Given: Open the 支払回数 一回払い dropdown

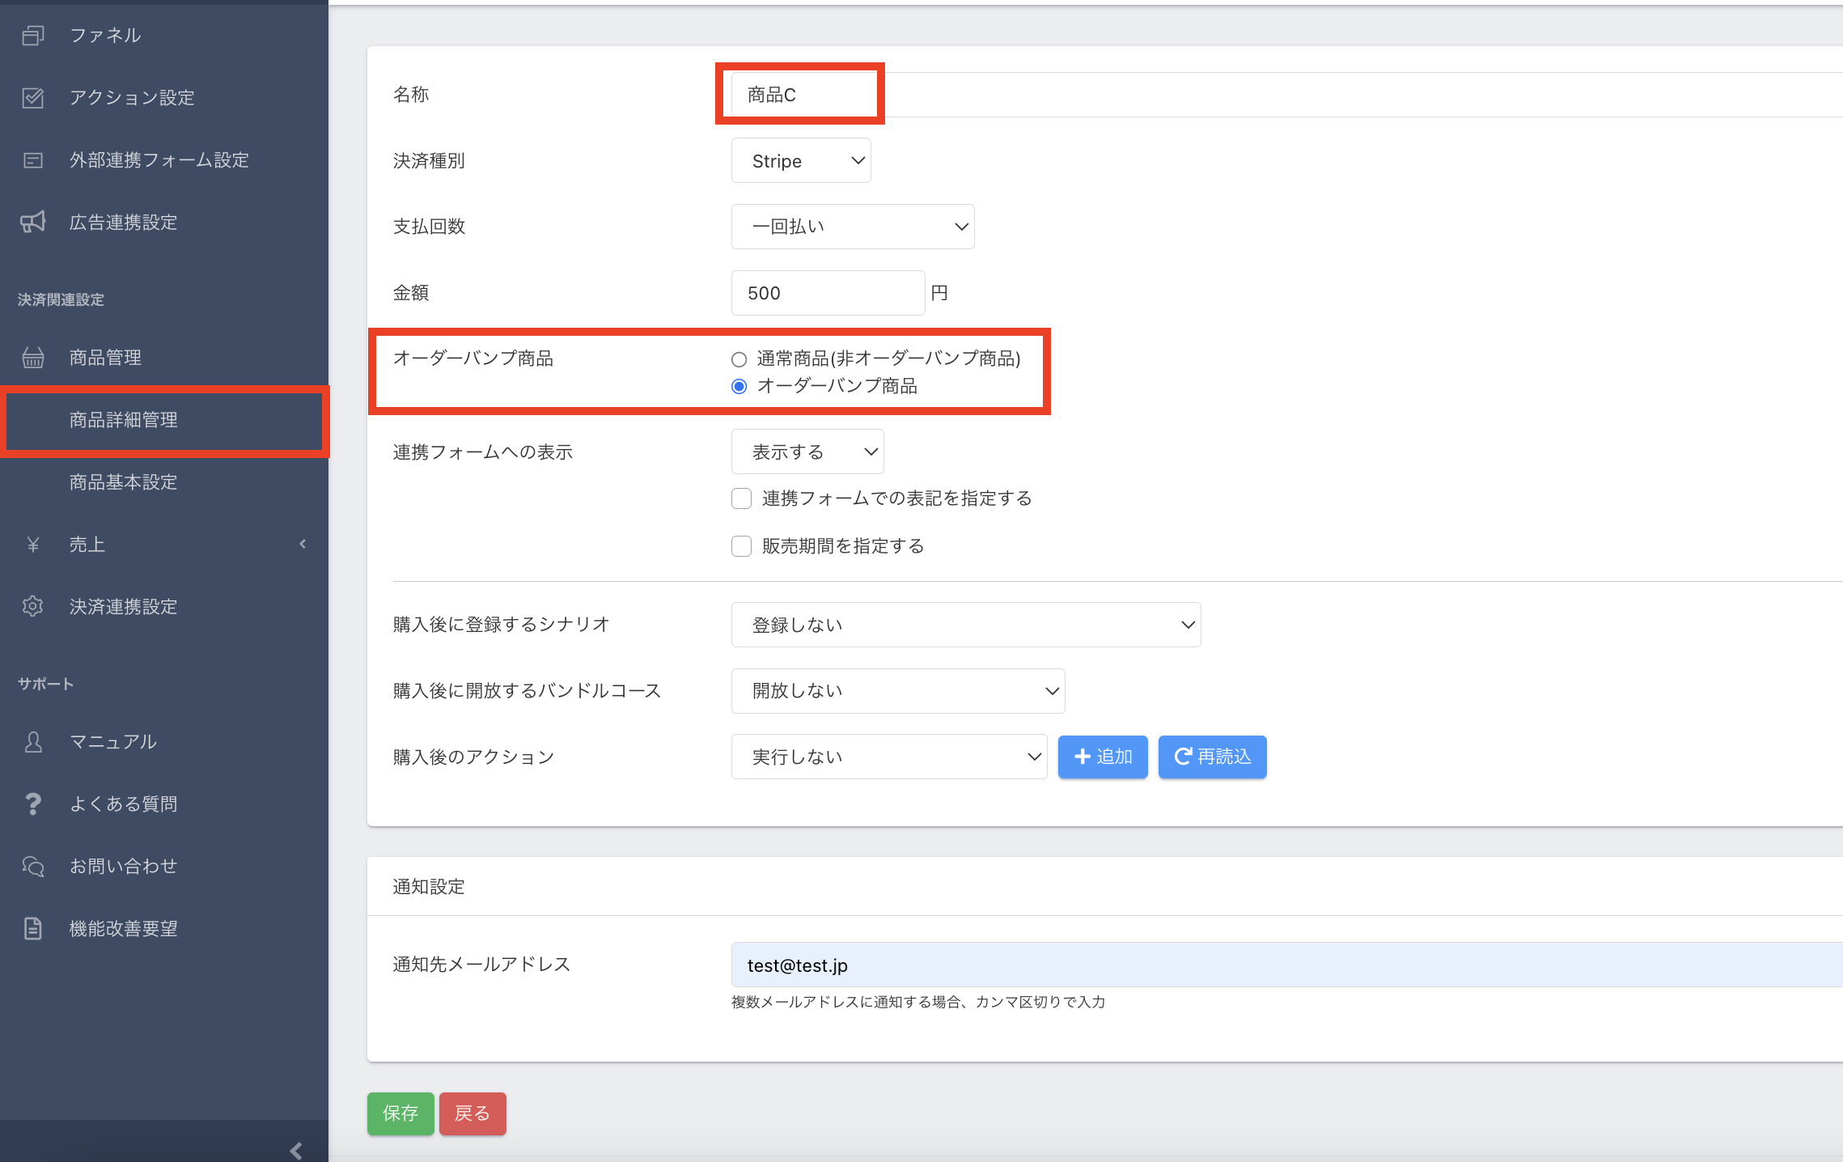Looking at the screenshot, I should tap(852, 227).
